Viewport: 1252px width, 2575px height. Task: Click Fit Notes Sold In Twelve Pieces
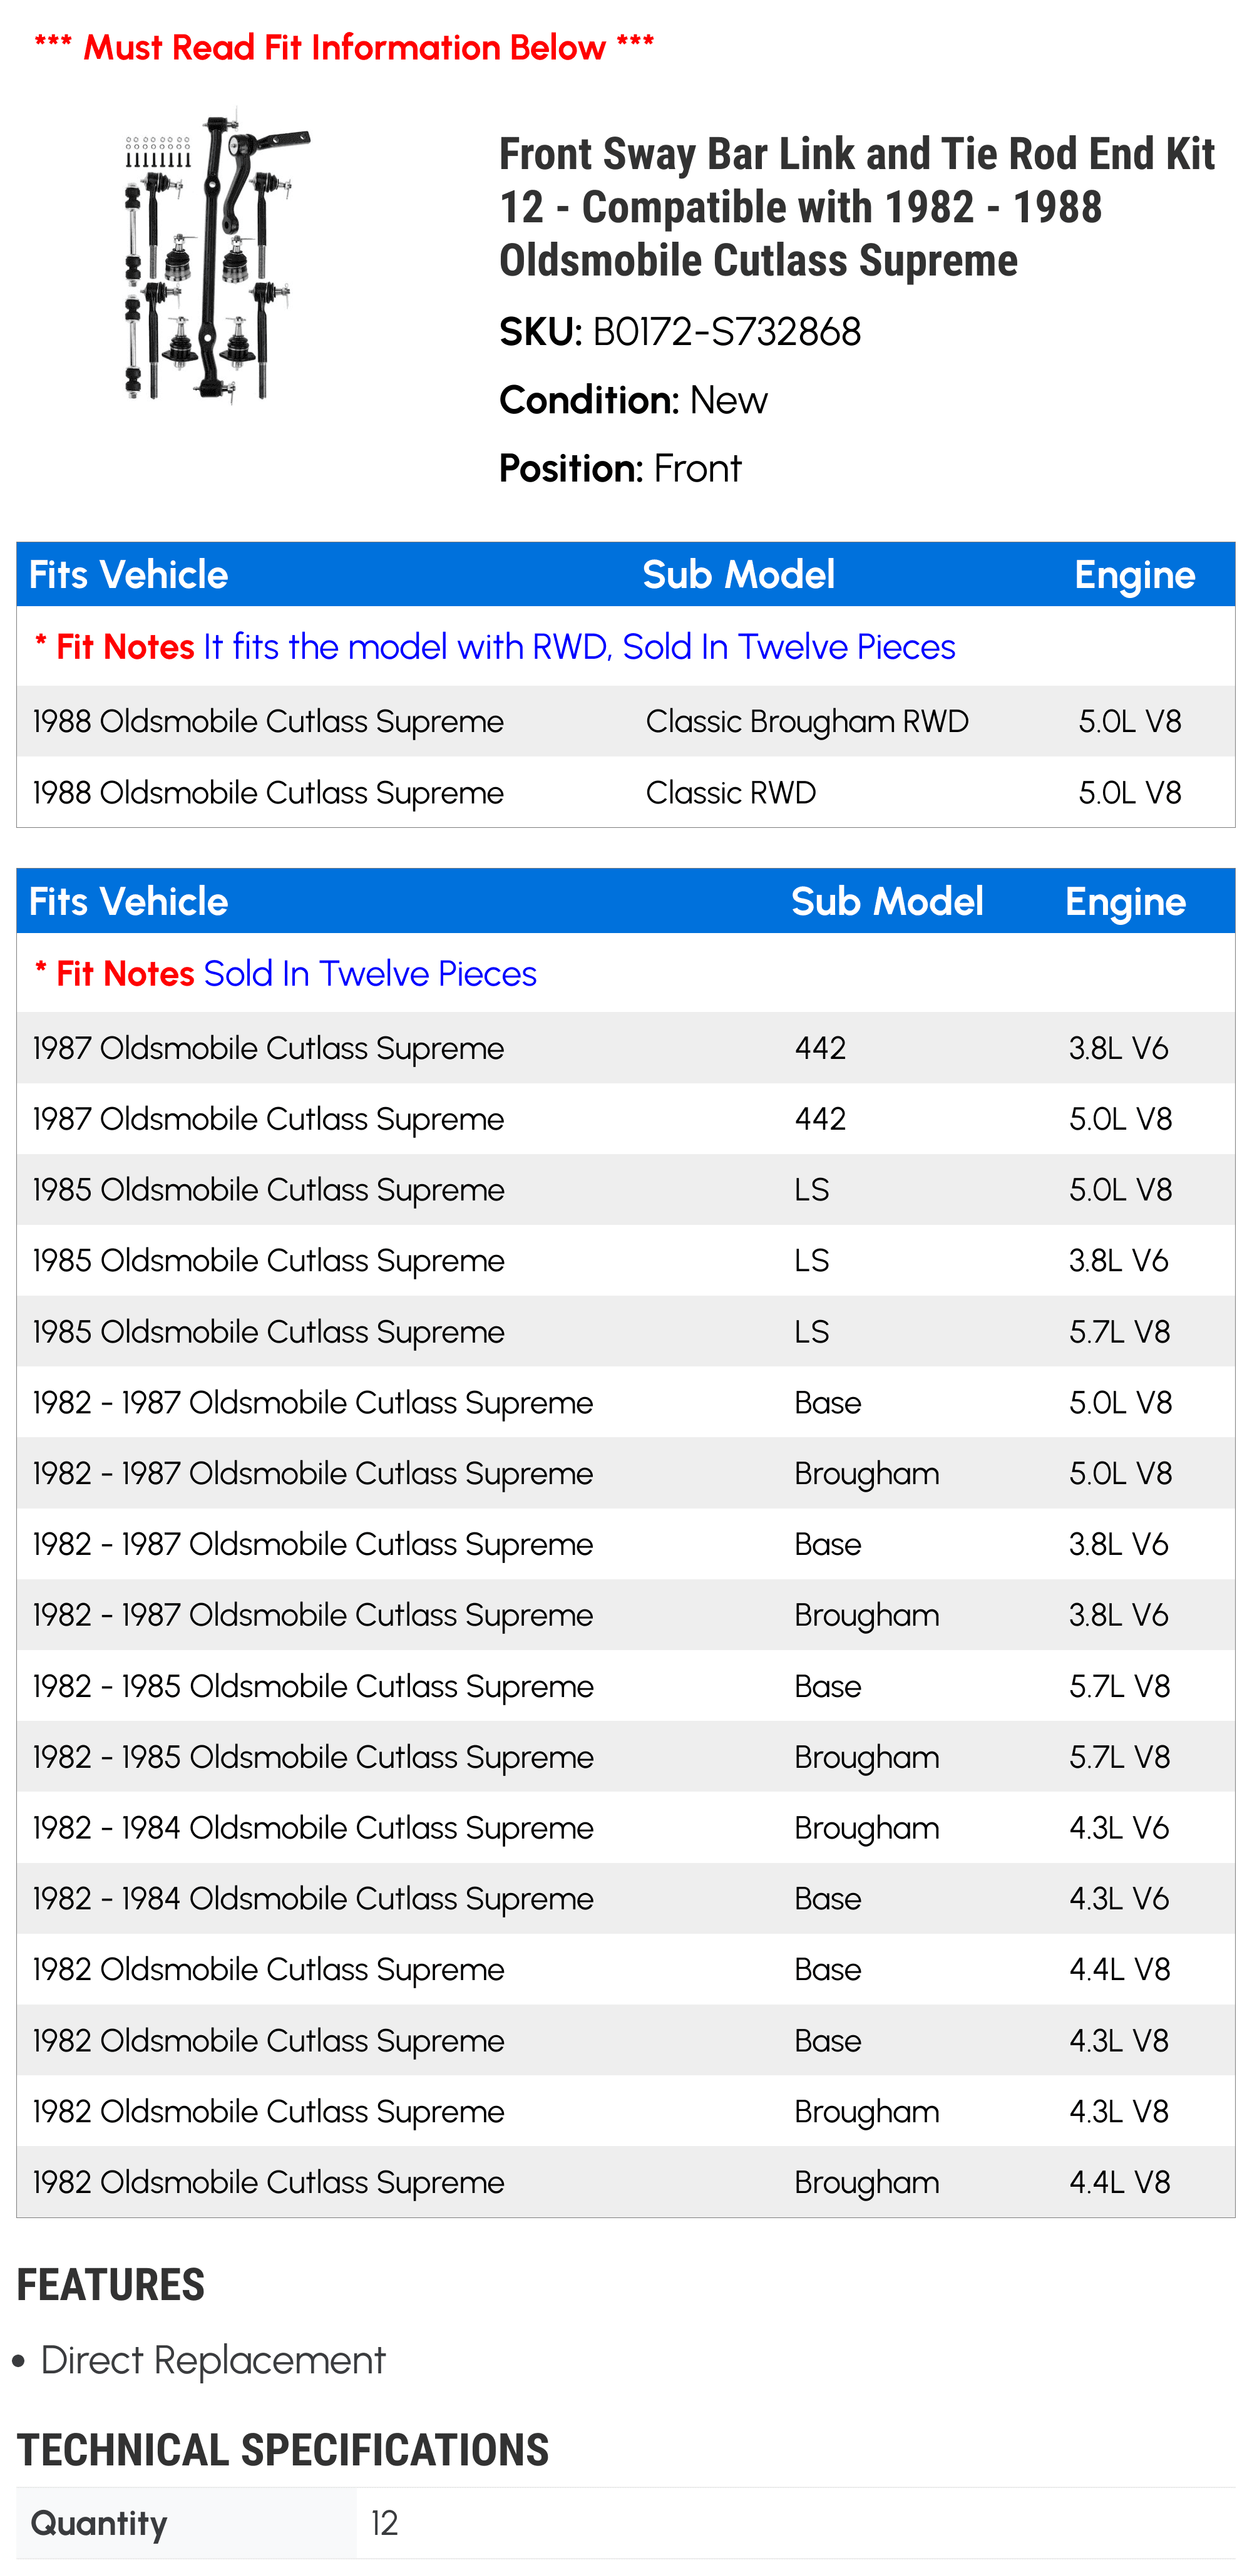[x=286, y=974]
